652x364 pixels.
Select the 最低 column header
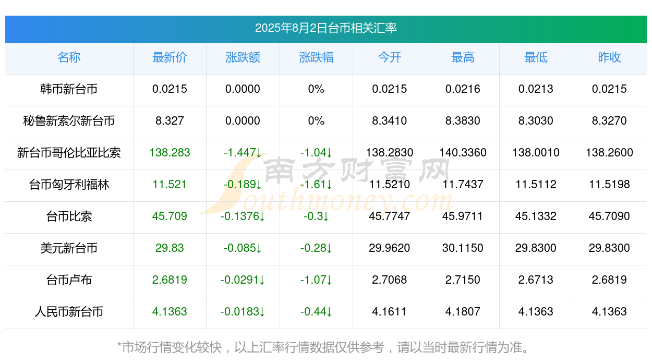(536, 57)
